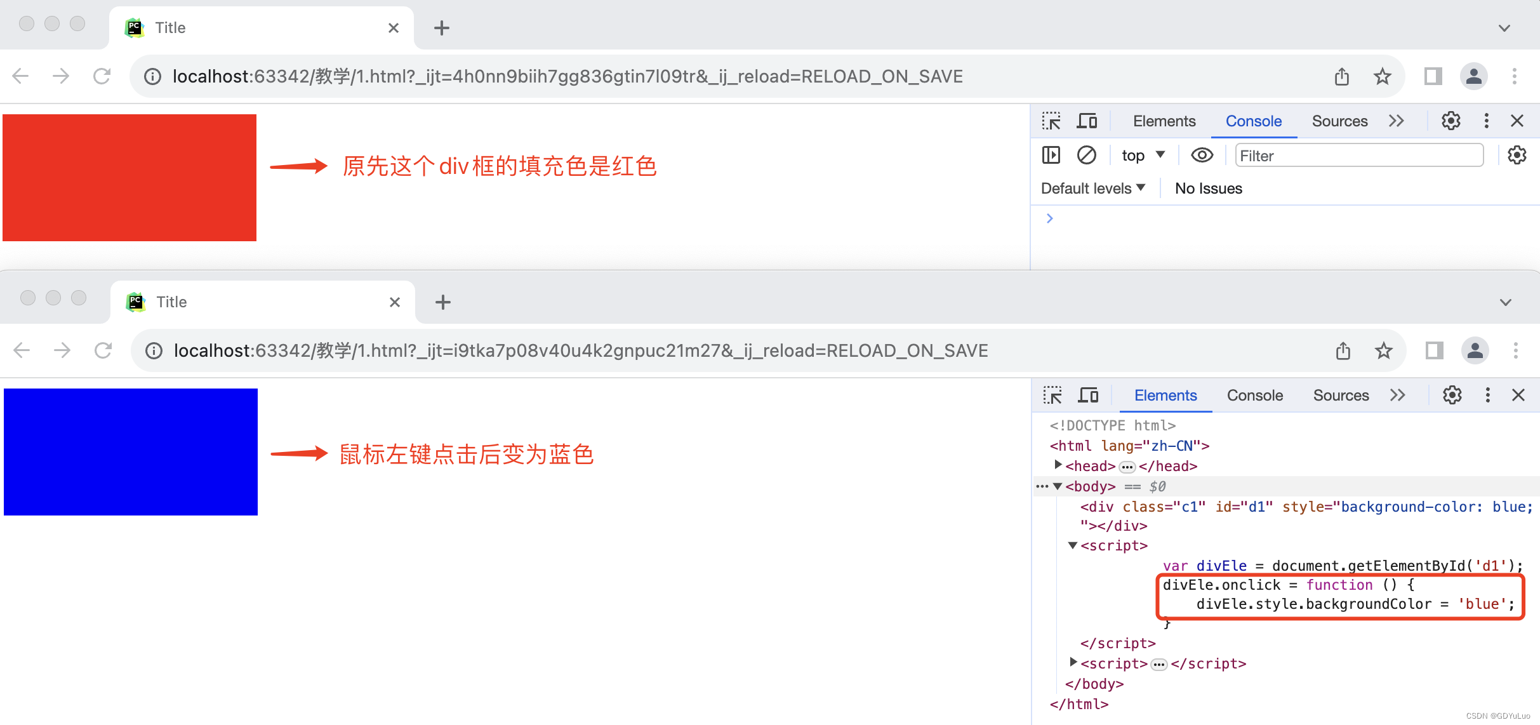Image resolution: width=1540 pixels, height=725 pixels.
Task: Switch to Console tab in lower DevTools
Action: [1254, 395]
